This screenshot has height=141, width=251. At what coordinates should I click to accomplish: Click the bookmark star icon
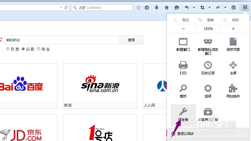[x=138, y=8]
